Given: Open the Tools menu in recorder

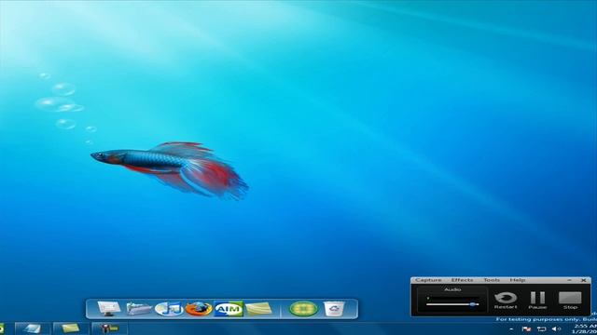Looking at the screenshot, I should click(x=492, y=280).
